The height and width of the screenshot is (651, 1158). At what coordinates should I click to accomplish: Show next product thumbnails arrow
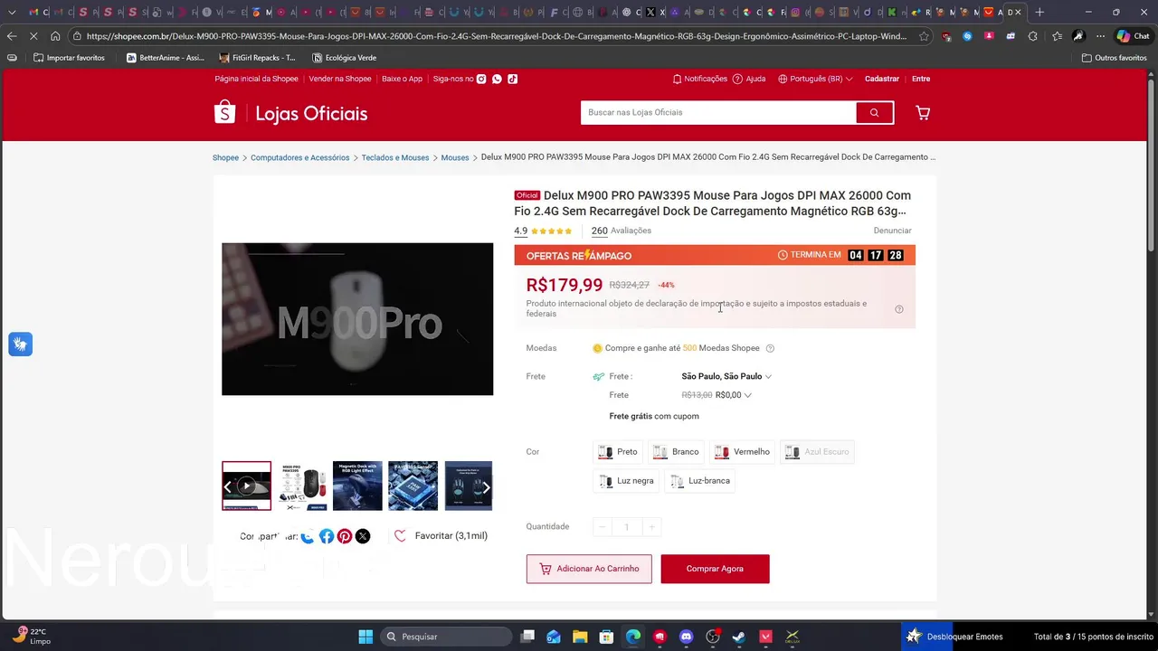click(486, 486)
